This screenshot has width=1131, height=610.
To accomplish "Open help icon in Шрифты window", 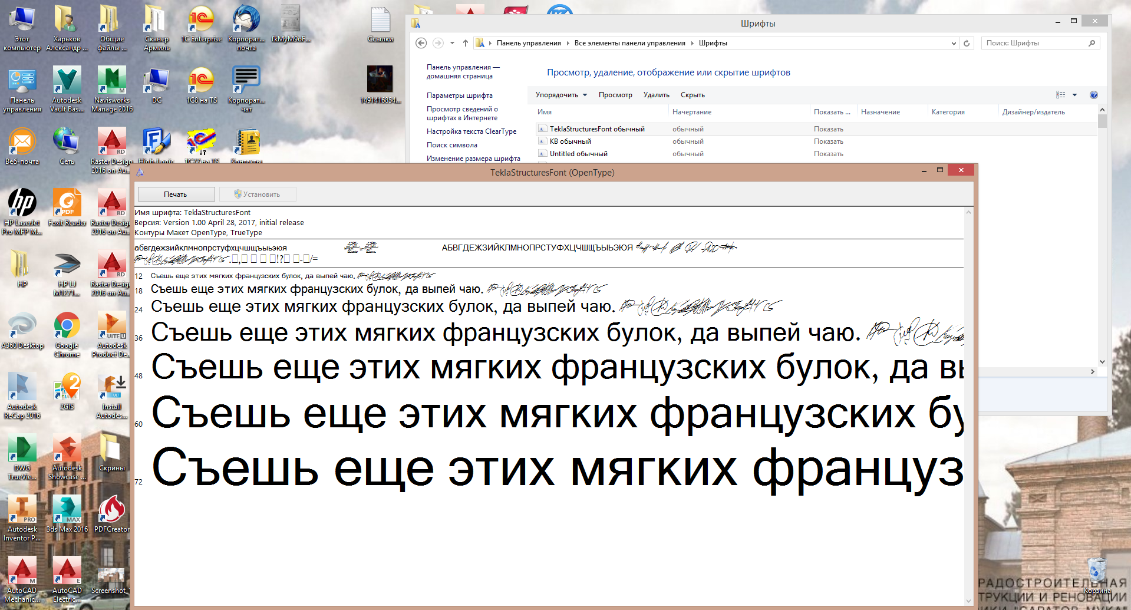I will click(x=1094, y=95).
